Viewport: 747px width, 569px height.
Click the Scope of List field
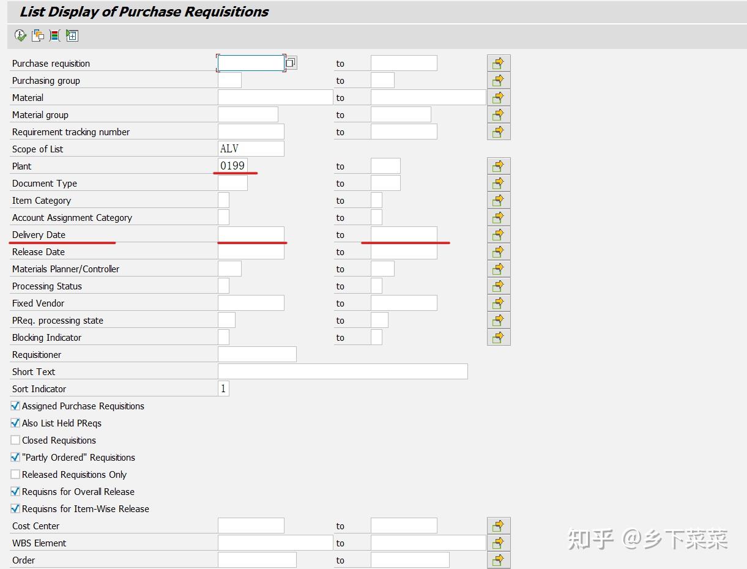coord(251,149)
